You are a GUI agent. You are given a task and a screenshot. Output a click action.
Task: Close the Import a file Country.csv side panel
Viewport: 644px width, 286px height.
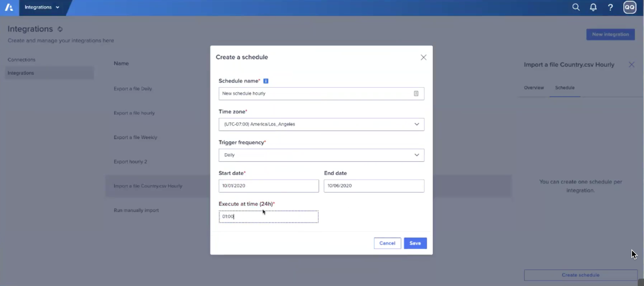(x=631, y=65)
